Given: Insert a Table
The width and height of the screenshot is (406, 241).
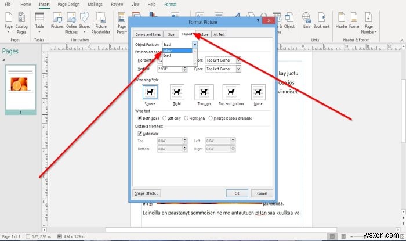Looking at the screenshot, I should pos(39,23).
